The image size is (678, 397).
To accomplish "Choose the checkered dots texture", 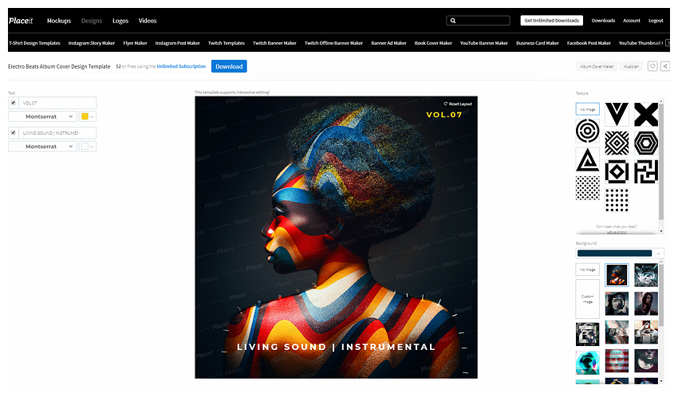I will 587,188.
